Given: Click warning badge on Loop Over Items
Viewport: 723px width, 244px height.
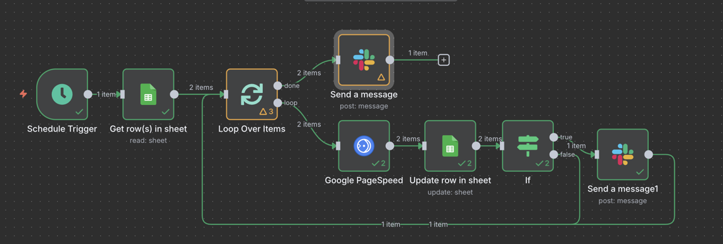Looking at the screenshot, I should [x=267, y=111].
